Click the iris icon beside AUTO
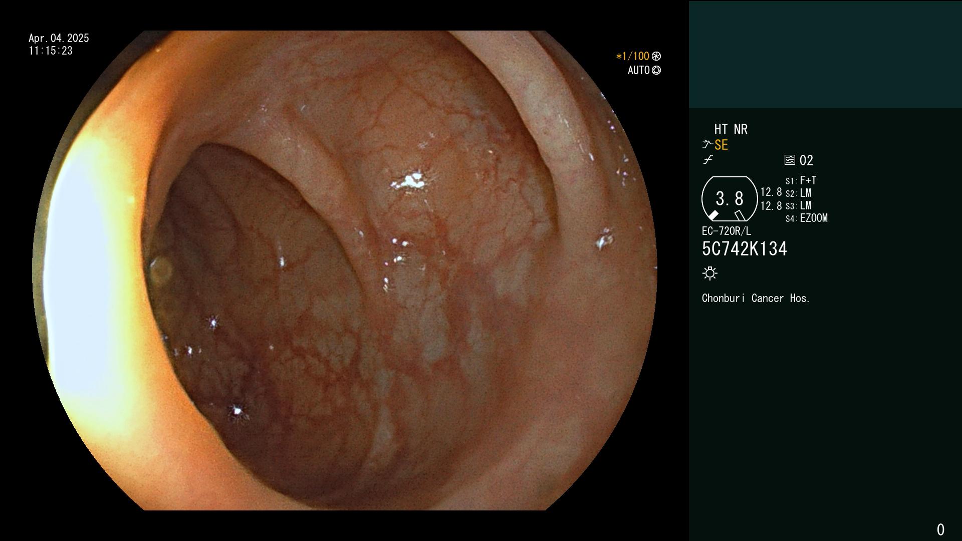 656,70
